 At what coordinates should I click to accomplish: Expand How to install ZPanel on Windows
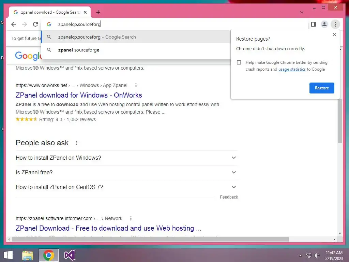coord(126,158)
